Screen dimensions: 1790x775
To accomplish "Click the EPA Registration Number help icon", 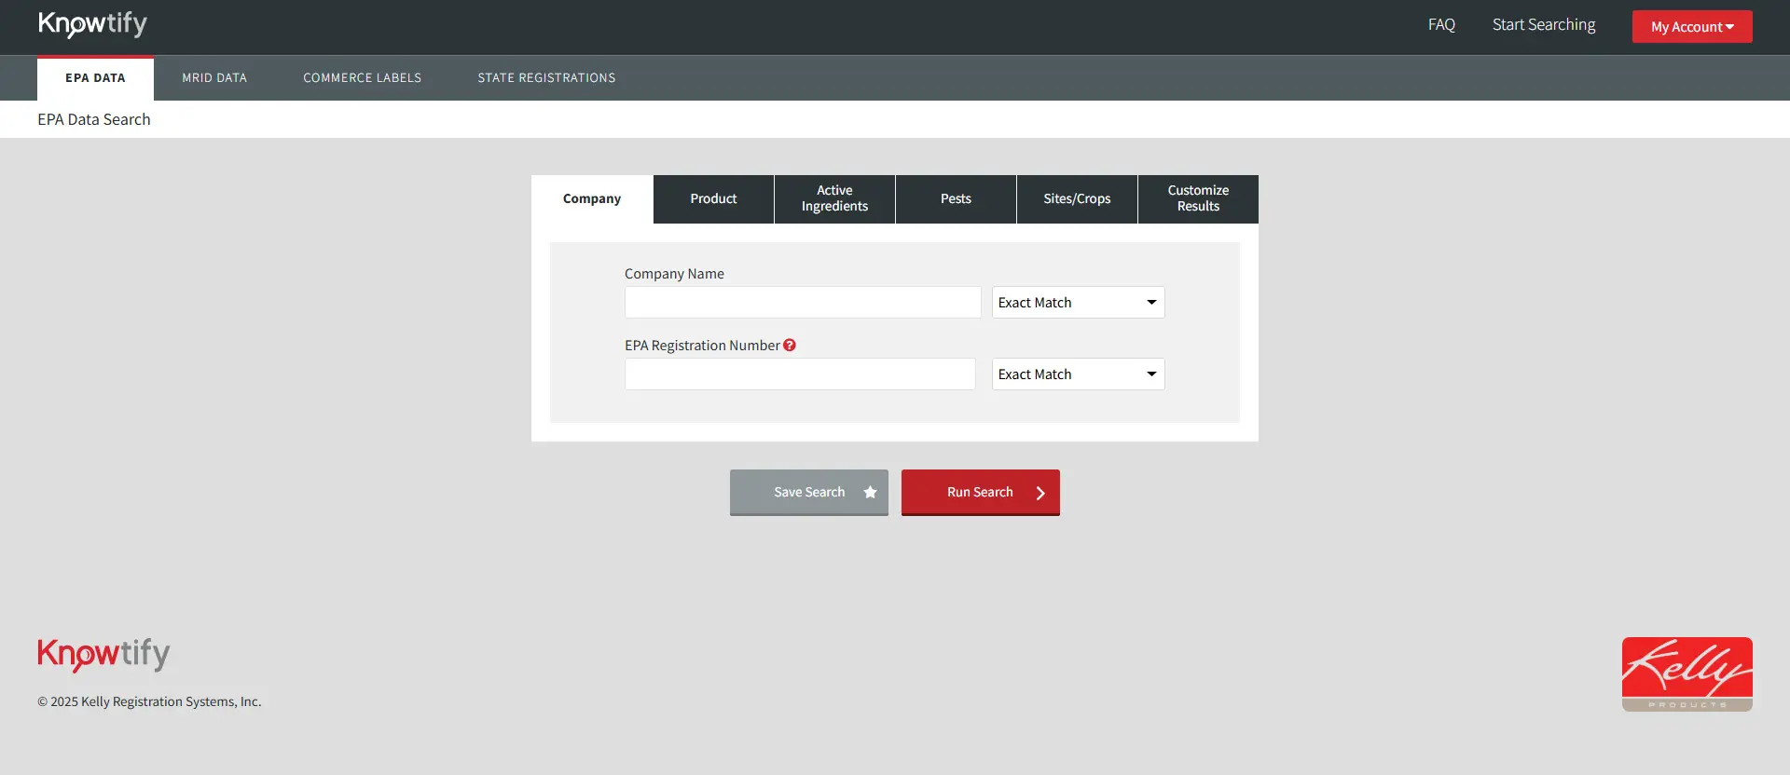I will [790, 346].
